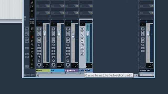Mute the Бас channel
The width and height of the screenshot is (168, 94).
(x=54, y=29)
